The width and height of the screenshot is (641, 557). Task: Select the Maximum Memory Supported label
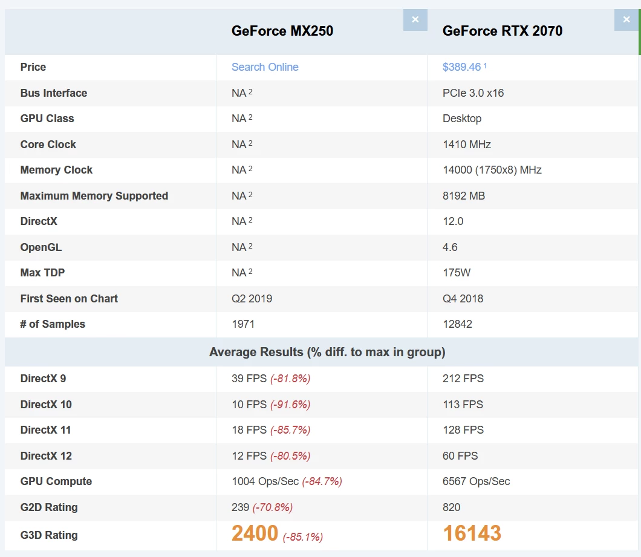tap(94, 196)
